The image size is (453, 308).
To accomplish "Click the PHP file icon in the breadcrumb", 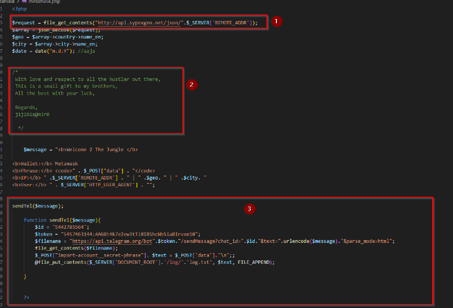I will tap(24, 1).
